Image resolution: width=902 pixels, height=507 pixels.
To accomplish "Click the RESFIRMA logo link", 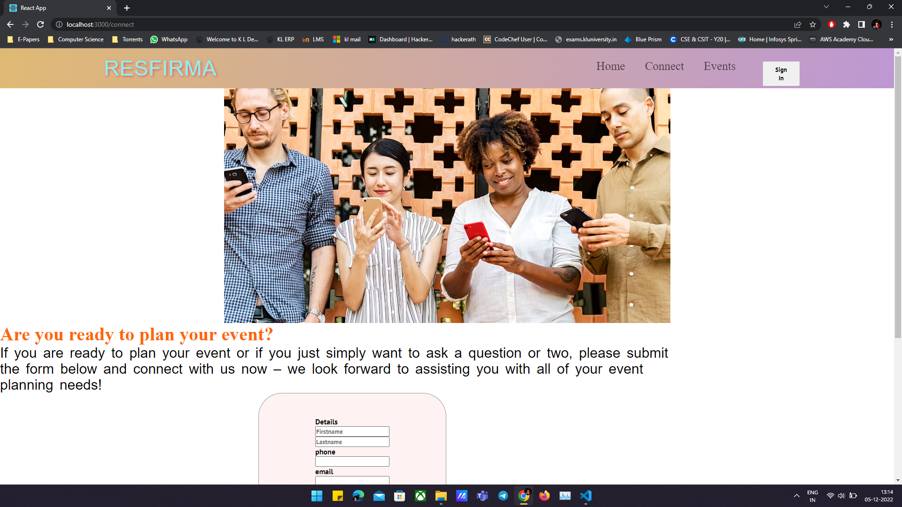I will pyautogui.click(x=160, y=69).
